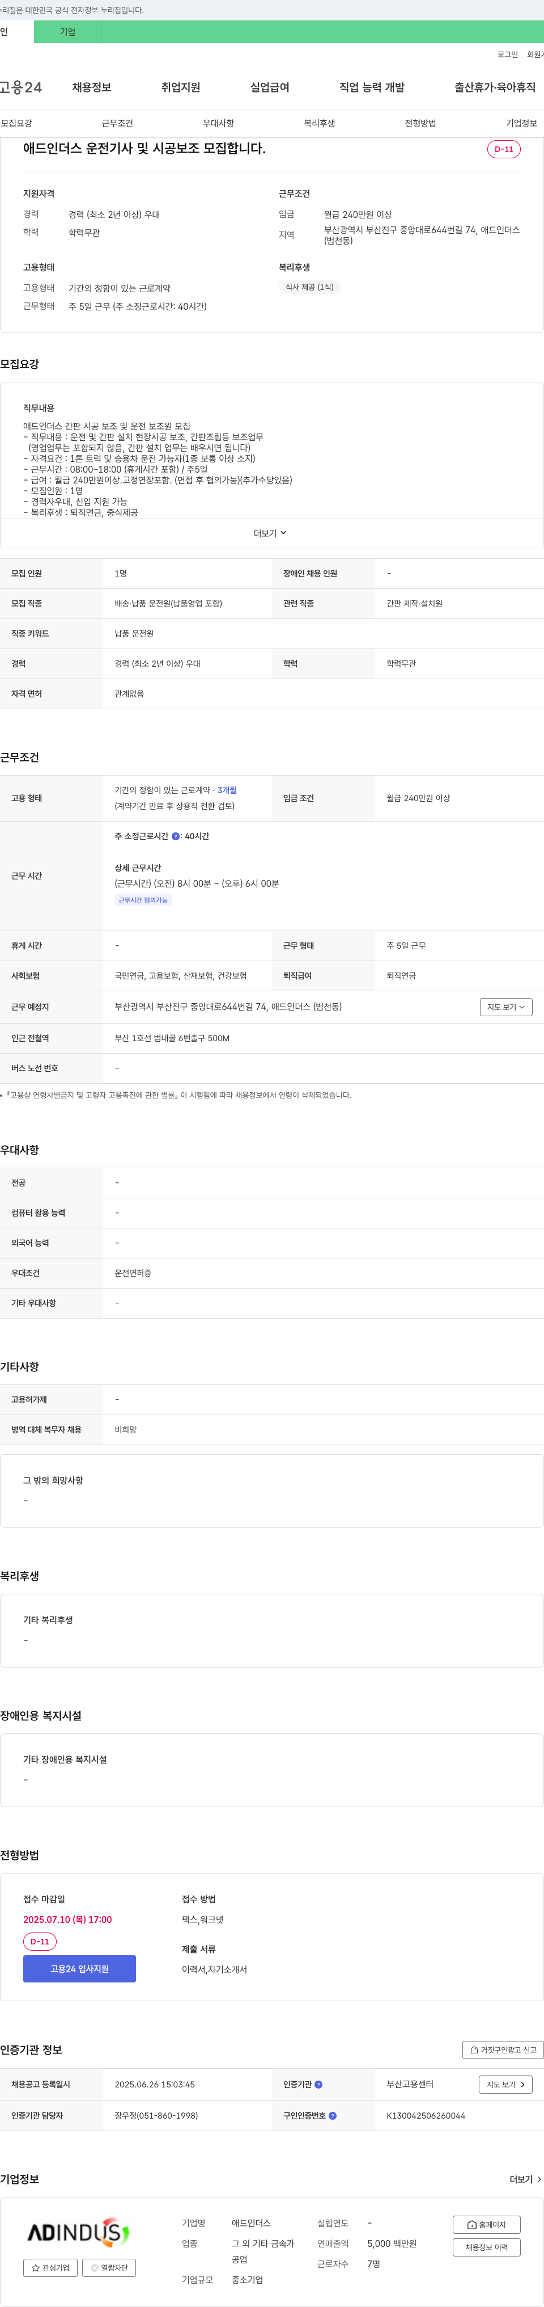Click info icon beside 인증기관 label

318,2084
